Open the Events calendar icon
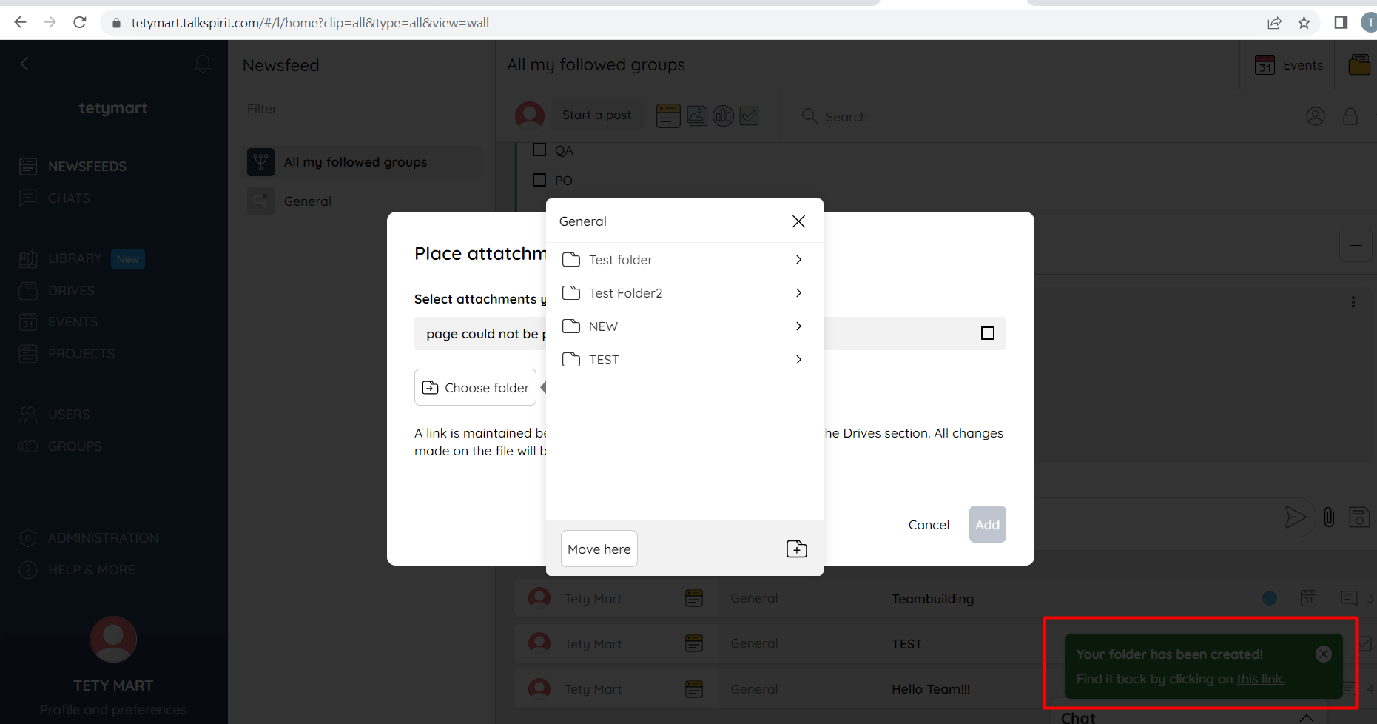The image size is (1377, 724). [1265, 65]
